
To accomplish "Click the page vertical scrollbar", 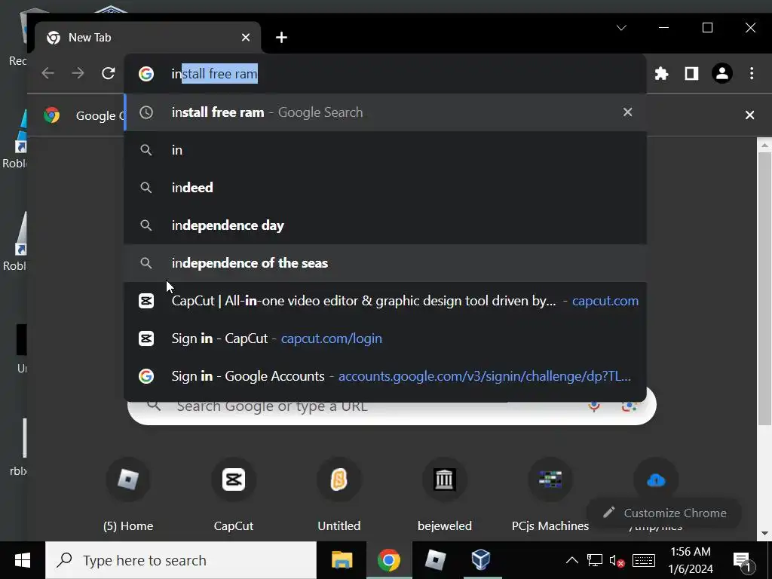I will pyautogui.click(x=764, y=288).
